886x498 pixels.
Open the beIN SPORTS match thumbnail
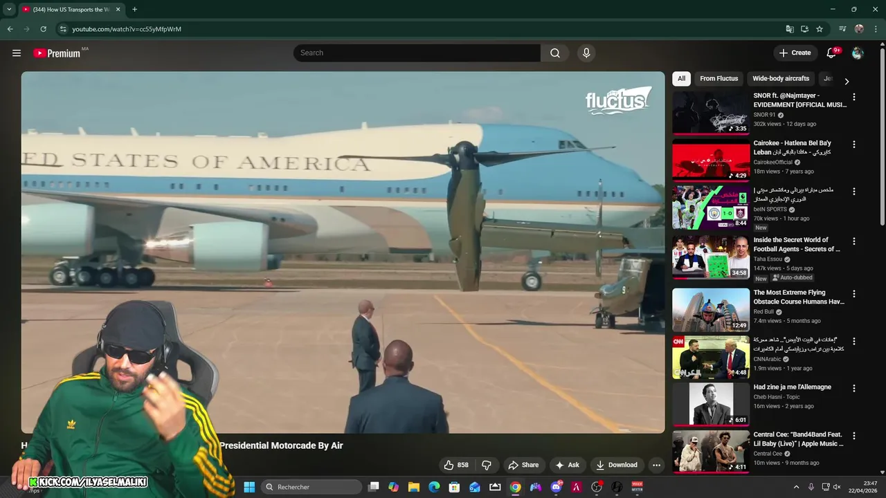tap(711, 207)
